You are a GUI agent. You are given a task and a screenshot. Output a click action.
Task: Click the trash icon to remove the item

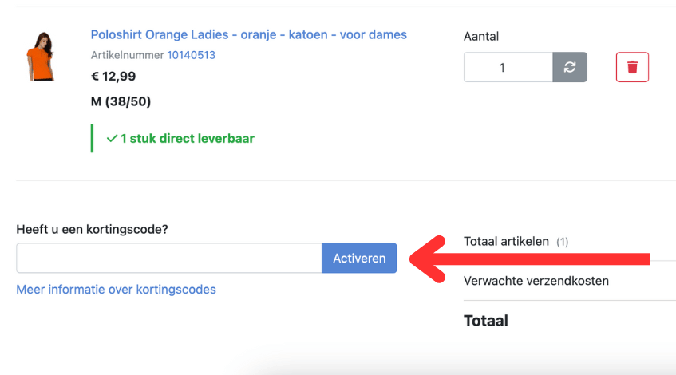click(x=632, y=67)
